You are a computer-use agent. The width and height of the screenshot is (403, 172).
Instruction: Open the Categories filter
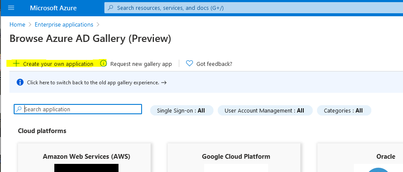point(344,110)
